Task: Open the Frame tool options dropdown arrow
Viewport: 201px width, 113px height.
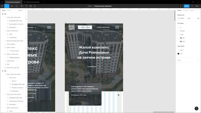Action: click(x=13, y=6)
